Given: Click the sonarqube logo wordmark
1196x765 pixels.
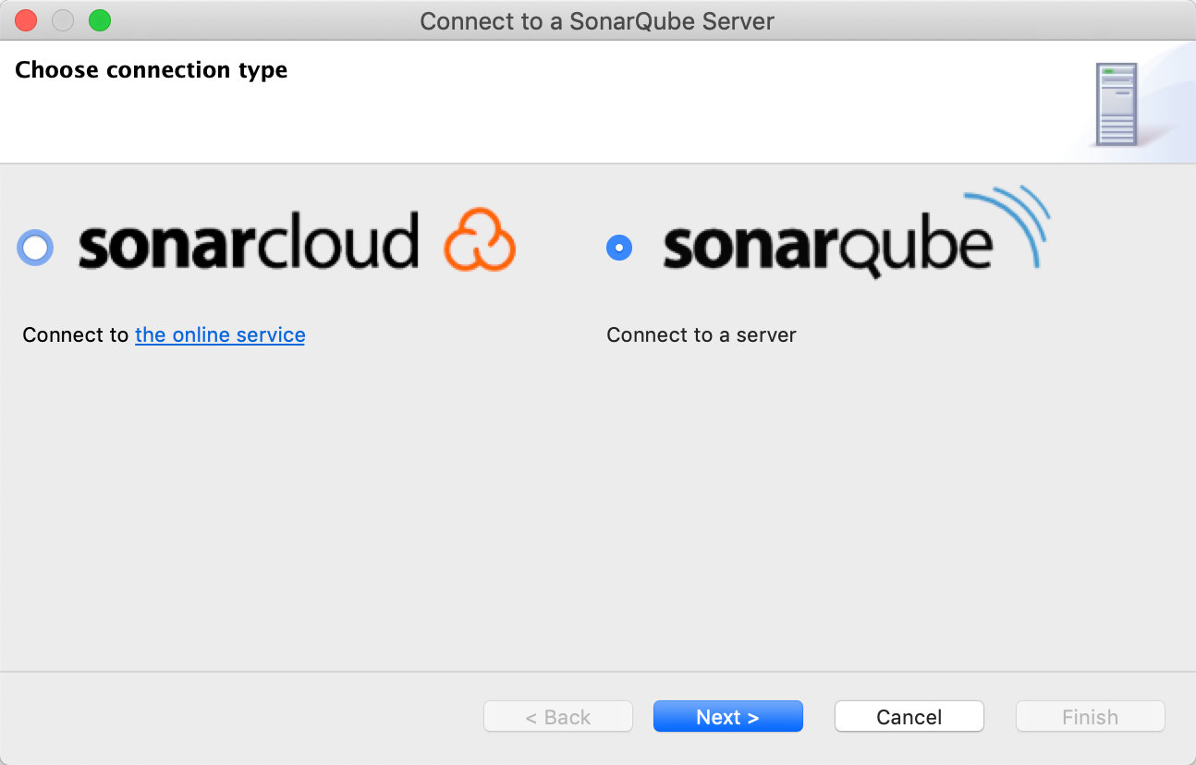Looking at the screenshot, I should tap(827, 244).
